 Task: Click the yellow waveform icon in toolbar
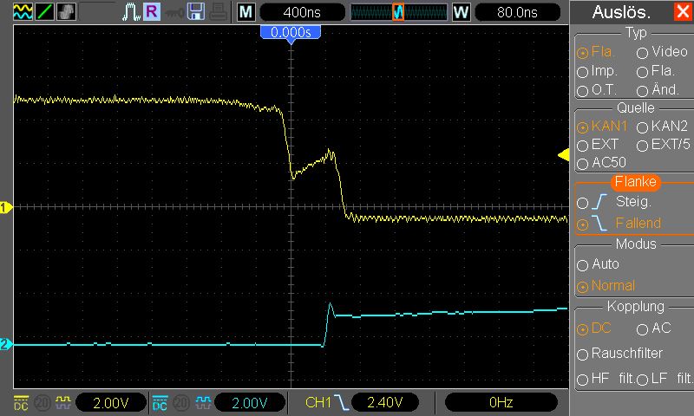[x=22, y=12]
